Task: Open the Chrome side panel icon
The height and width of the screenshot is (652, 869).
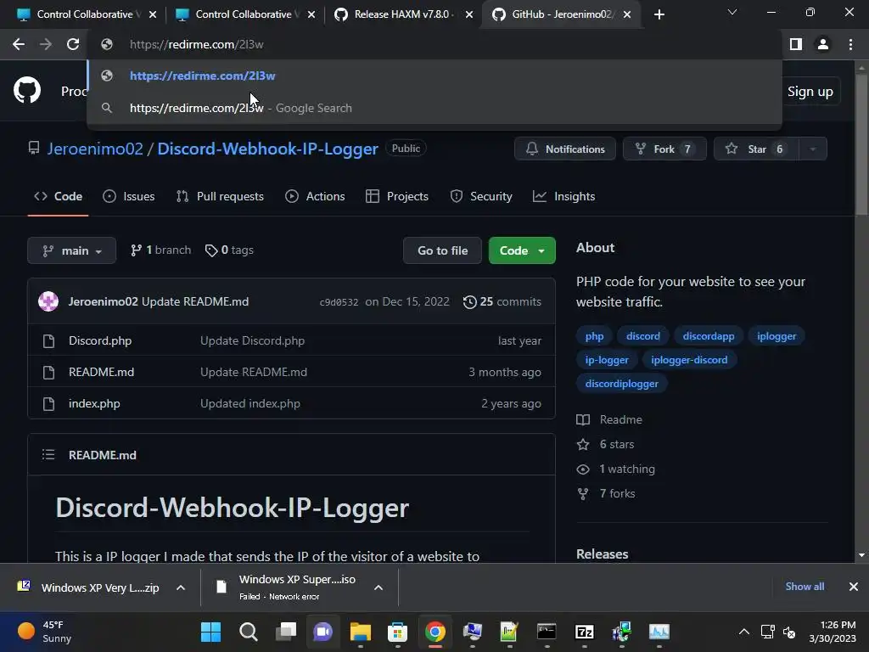Action: (796, 44)
